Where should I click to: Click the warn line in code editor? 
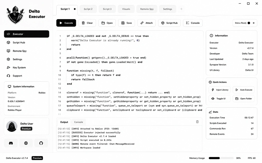point(105,40)
